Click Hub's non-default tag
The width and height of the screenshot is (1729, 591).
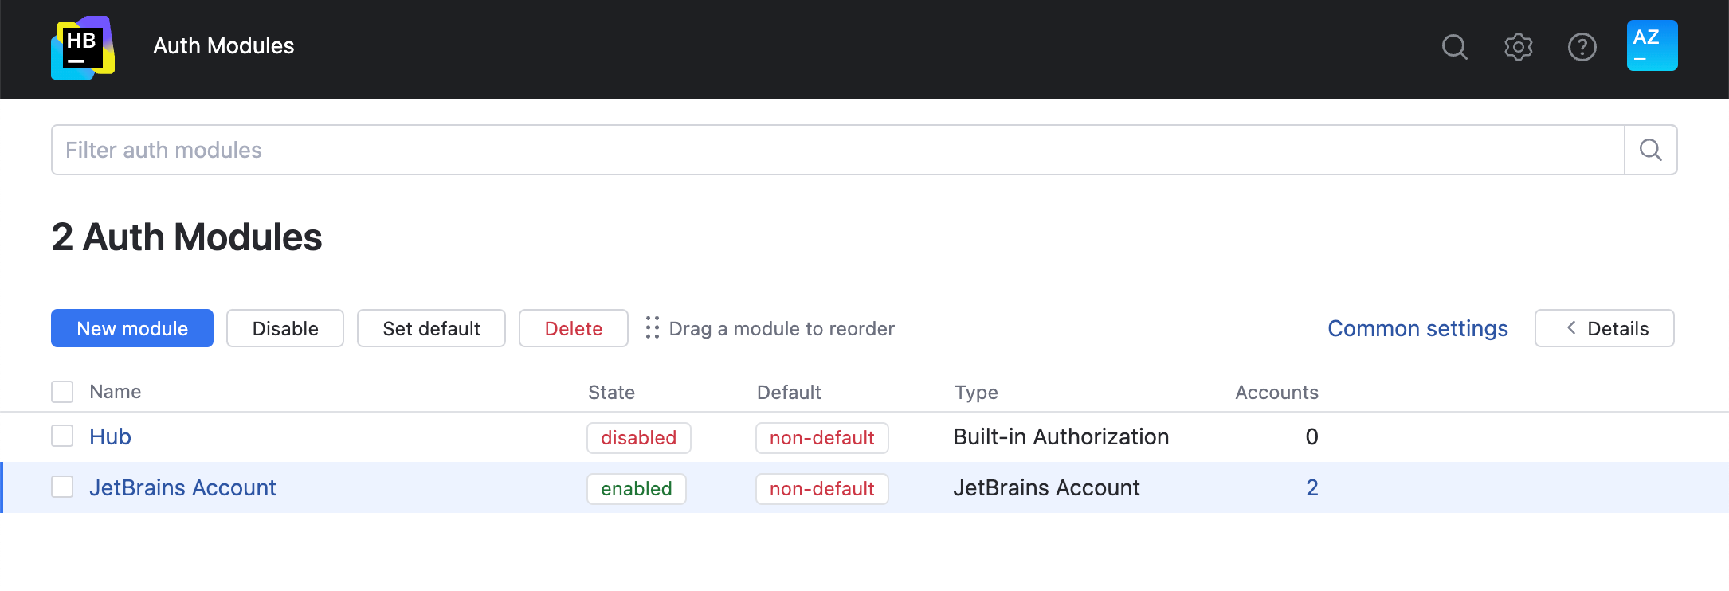(x=822, y=438)
